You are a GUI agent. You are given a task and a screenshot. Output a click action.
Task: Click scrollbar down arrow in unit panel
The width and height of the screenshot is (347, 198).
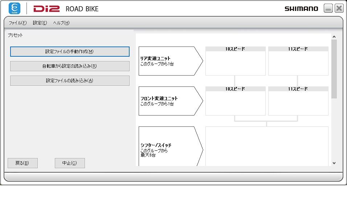pyautogui.click(x=334, y=163)
